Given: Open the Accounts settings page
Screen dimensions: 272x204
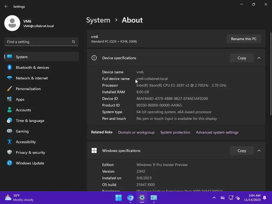Looking at the screenshot, I should click(x=41, y=110).
